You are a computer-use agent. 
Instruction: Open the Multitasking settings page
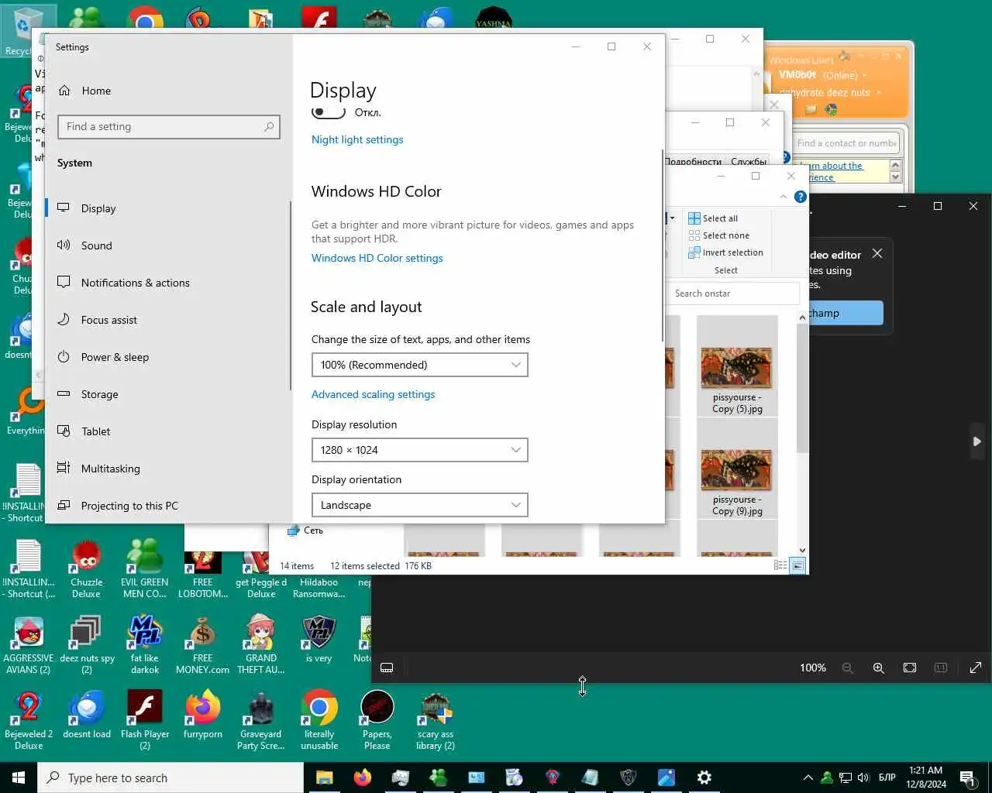(99, 469)
